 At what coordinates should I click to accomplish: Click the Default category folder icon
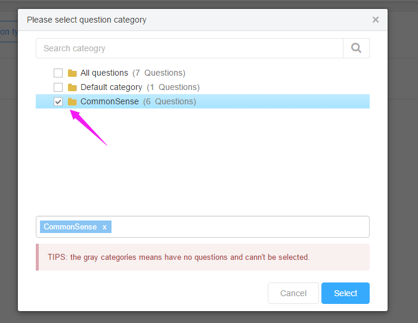(72, 88)
